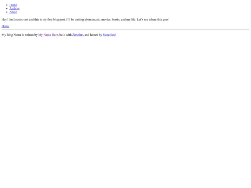Click the footer text "My Blog Name is written by"

point(20,35)
